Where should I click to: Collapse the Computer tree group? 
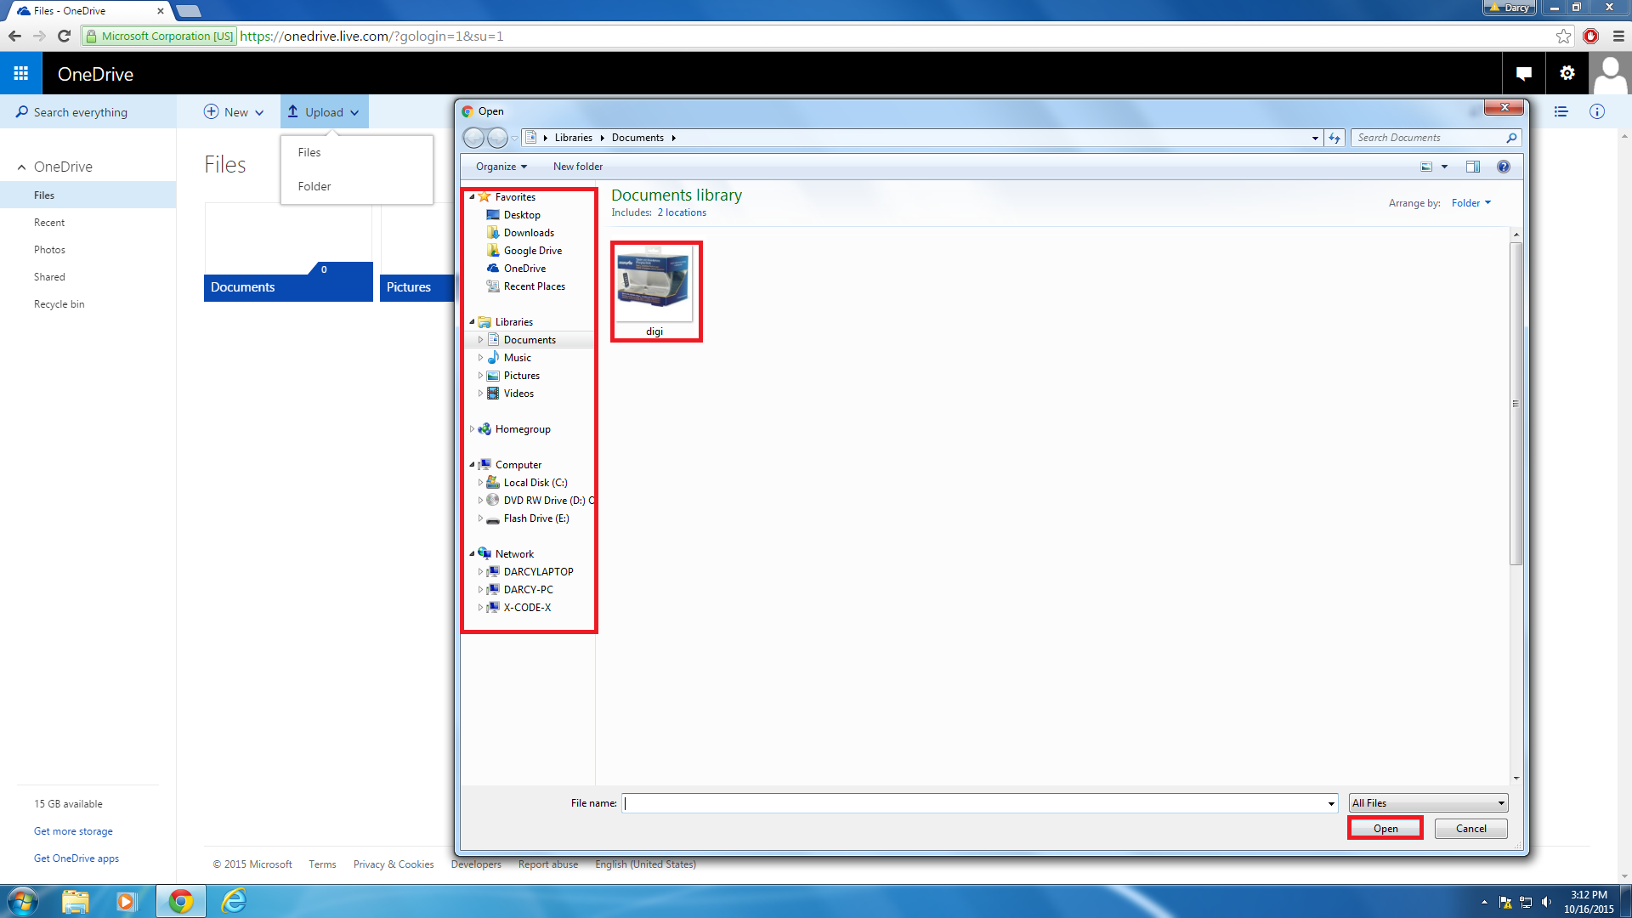click(472, 465)
